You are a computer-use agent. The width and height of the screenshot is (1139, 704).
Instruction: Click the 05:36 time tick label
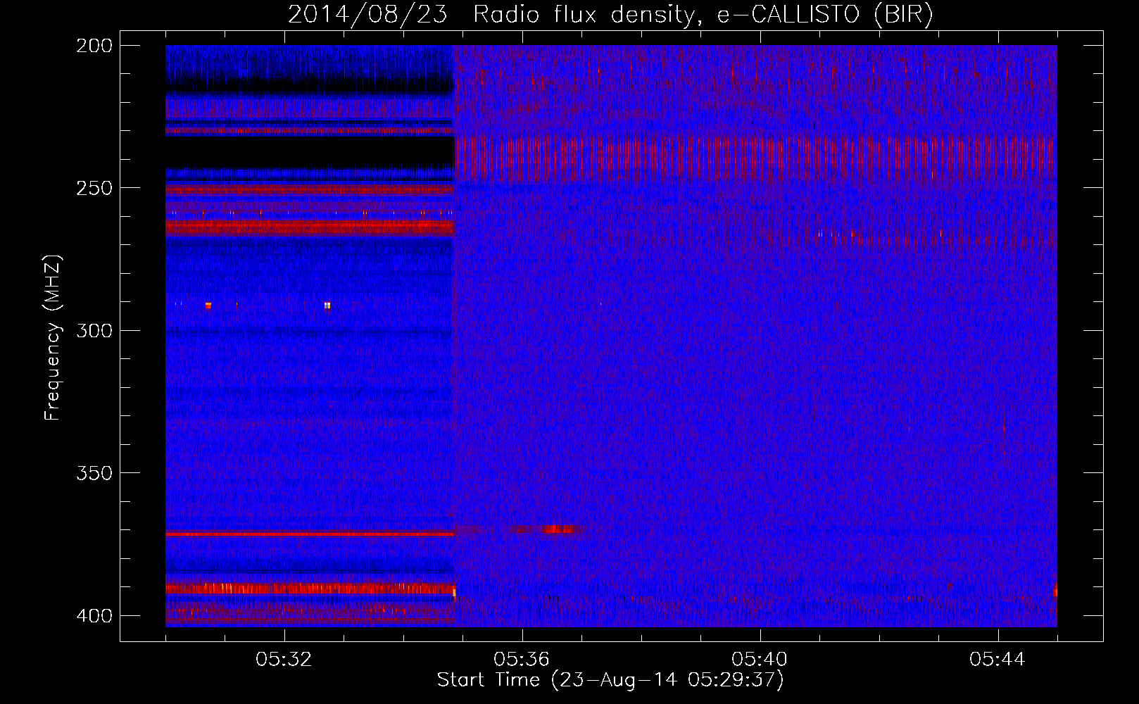pyautogui.click(x=522, y=660)
